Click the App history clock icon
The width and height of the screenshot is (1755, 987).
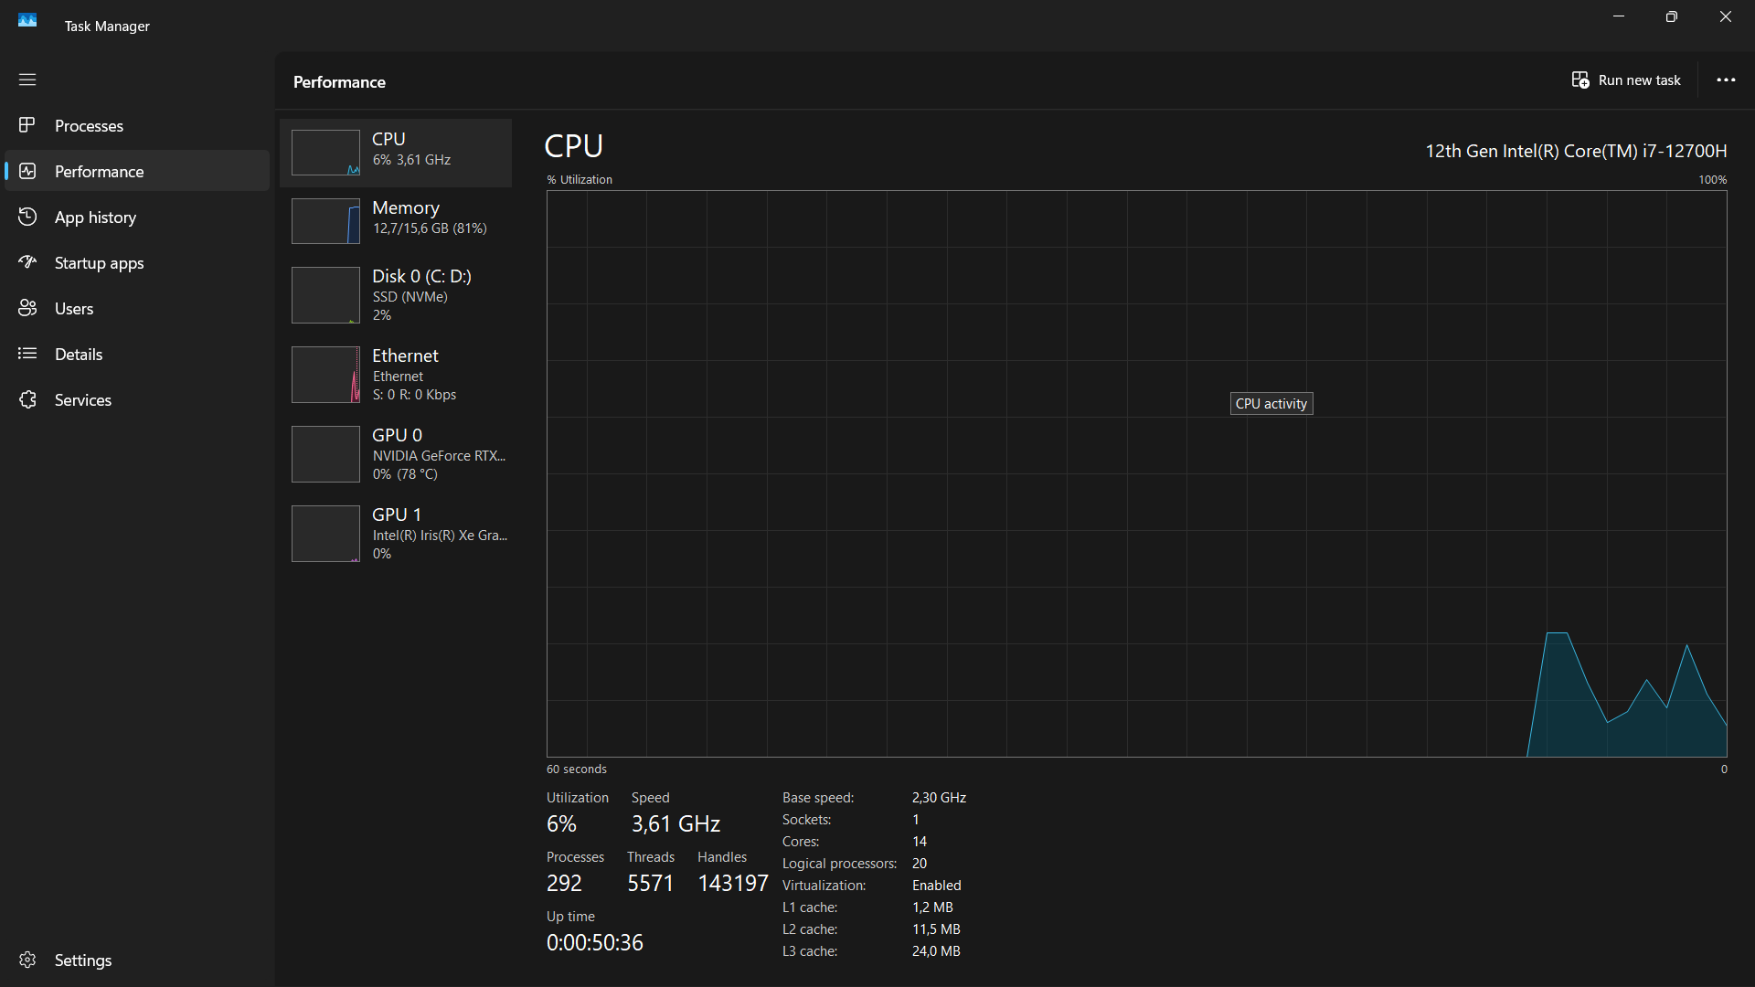[27, 217]
